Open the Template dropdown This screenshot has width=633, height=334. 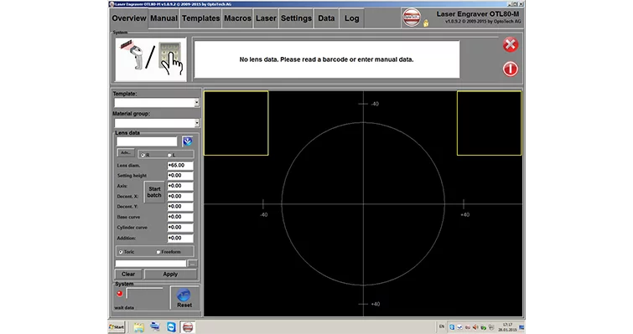click(x=157, y=103)
